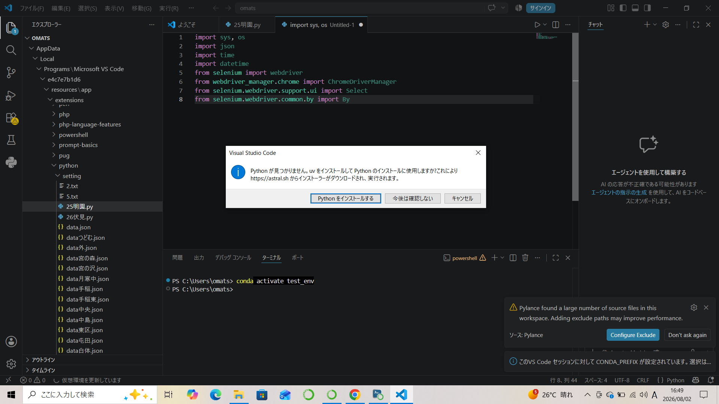Open the run button dropdown arrow

click(545, 25)
